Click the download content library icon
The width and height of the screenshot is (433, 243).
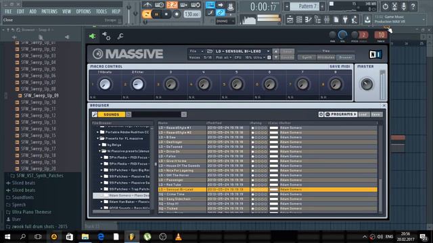click(x=367, y=20)
